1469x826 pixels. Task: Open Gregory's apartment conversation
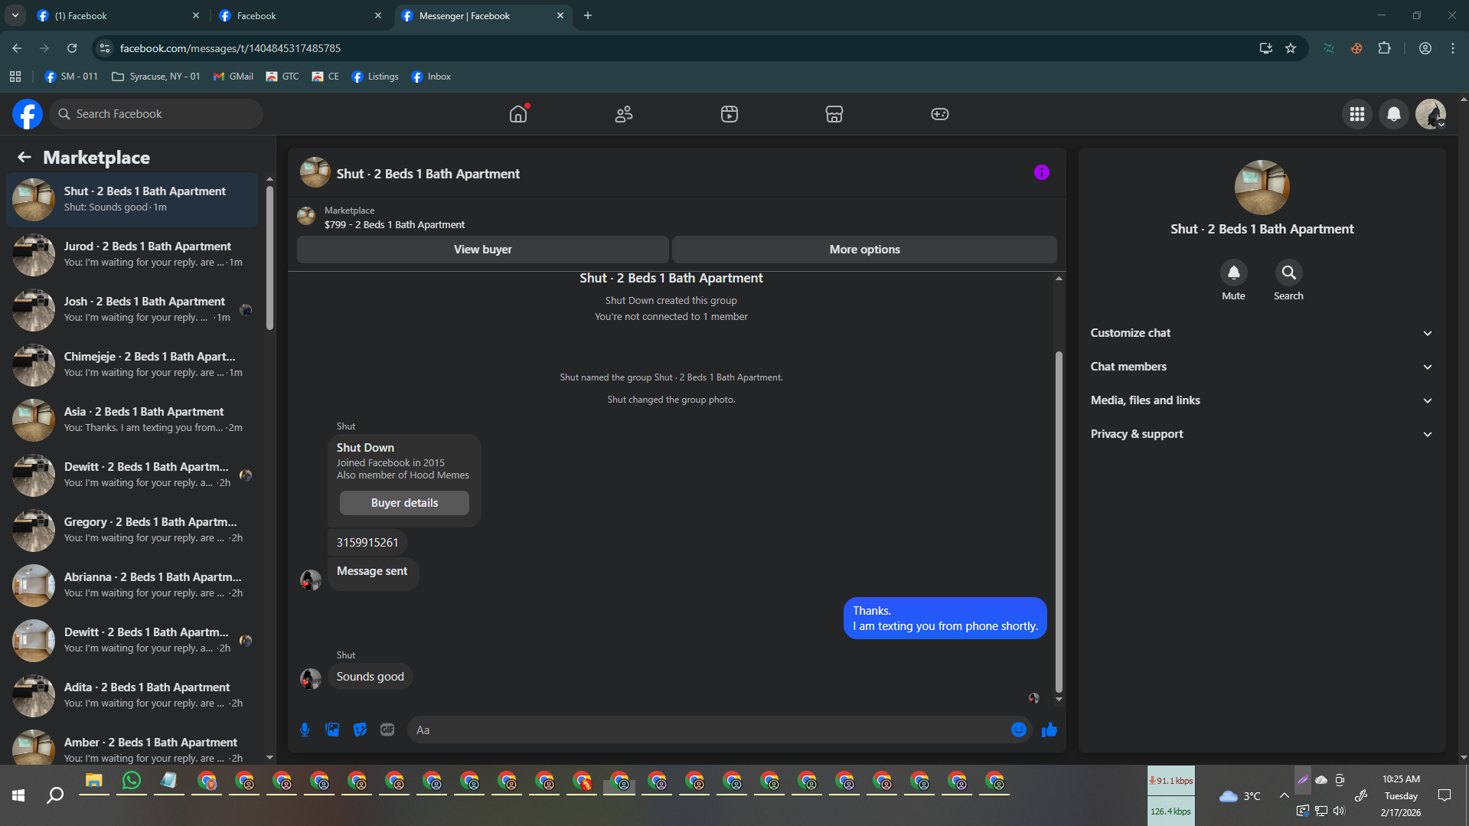pyautogui.click(x=132, y=530)
